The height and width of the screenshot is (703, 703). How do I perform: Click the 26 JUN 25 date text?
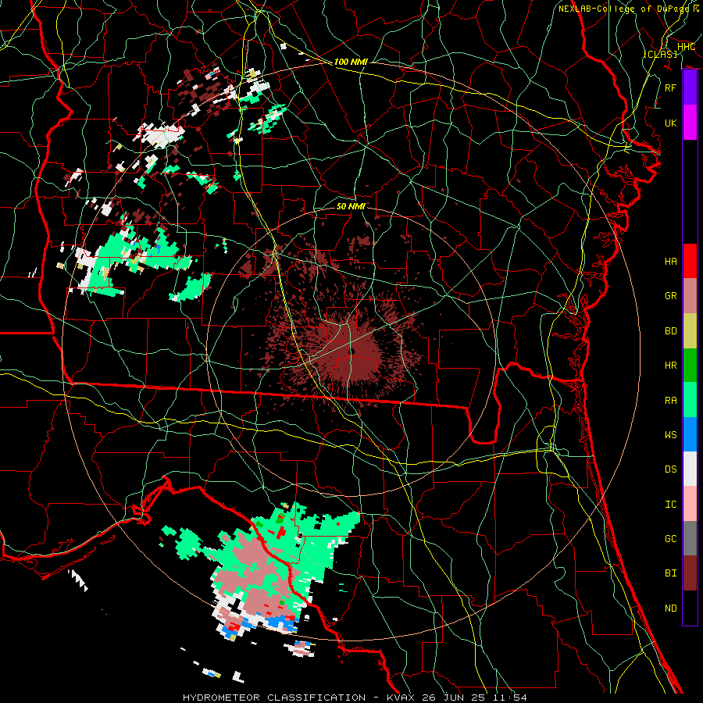click(x=453, y=698)
